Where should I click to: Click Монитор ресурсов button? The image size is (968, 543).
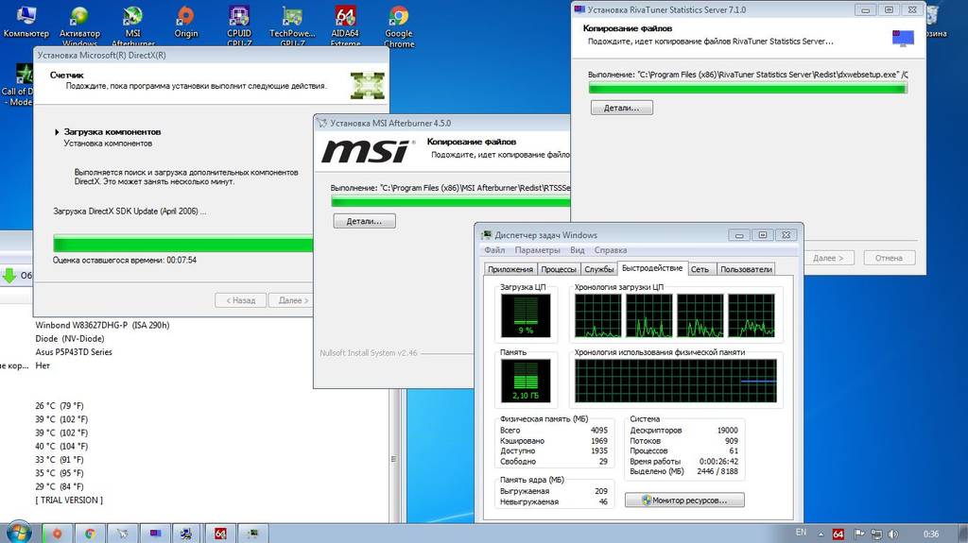(x=684, y=500)
